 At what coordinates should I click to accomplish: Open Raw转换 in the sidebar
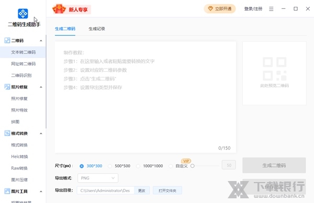[x=23, y=168]
